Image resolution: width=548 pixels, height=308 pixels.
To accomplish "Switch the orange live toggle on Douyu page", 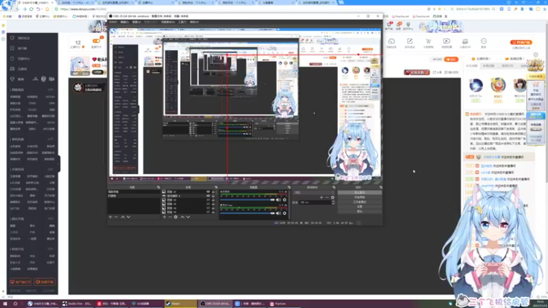I will coord(96,41).
